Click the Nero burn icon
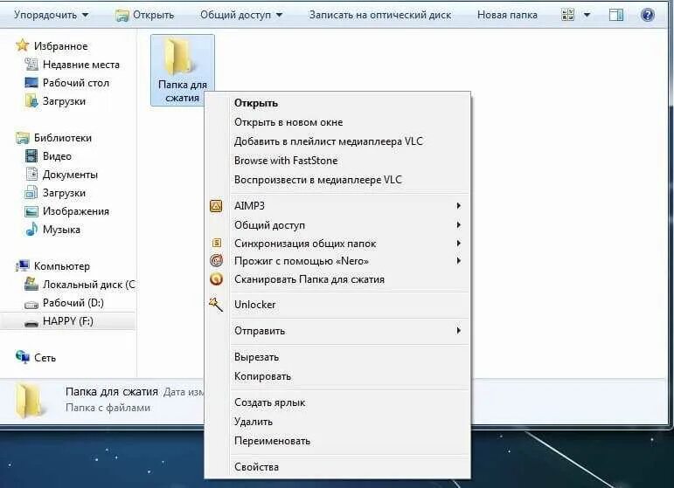The width and height of the screenshot is (674, 488). point(216,260)
